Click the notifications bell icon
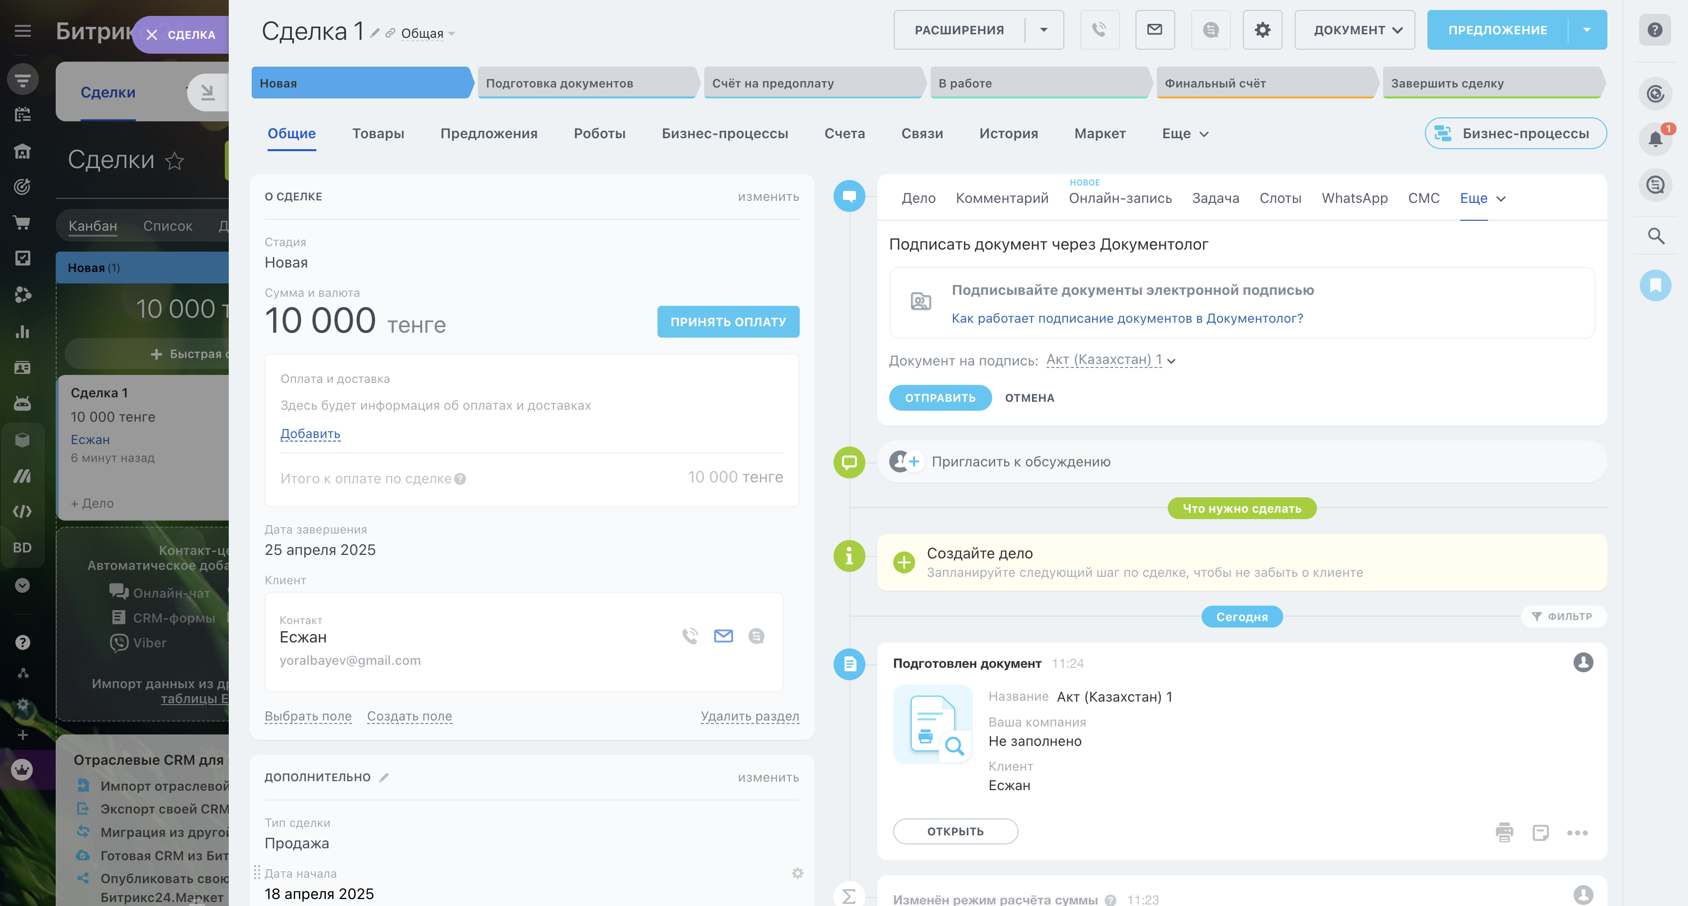 [x=1655, y=138]
